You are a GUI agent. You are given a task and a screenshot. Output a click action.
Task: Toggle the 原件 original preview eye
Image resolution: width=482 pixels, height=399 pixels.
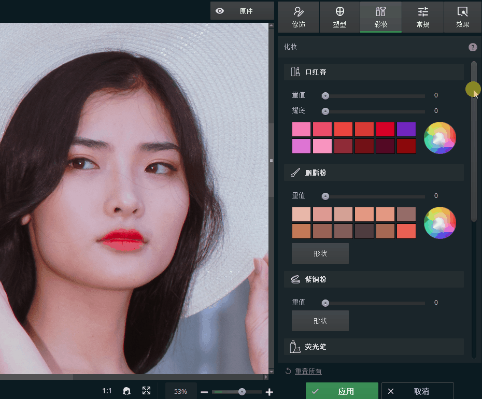coord(220,11)
